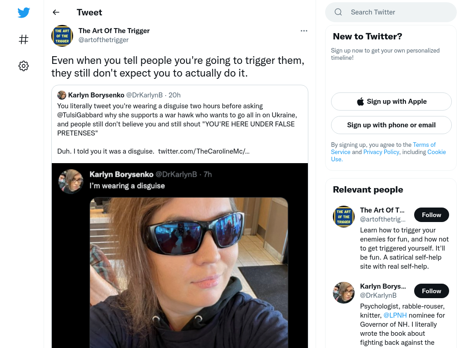The width and height of the screenshot is (465, 348).
Task: Click the search magnifier icon
Action: click(x=338, y=12)
